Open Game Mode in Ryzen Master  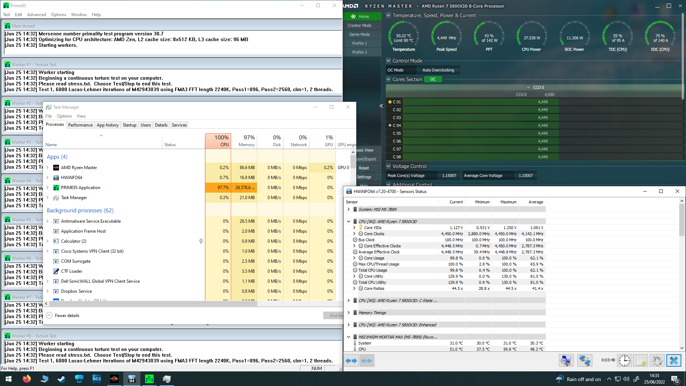(359, 34)
